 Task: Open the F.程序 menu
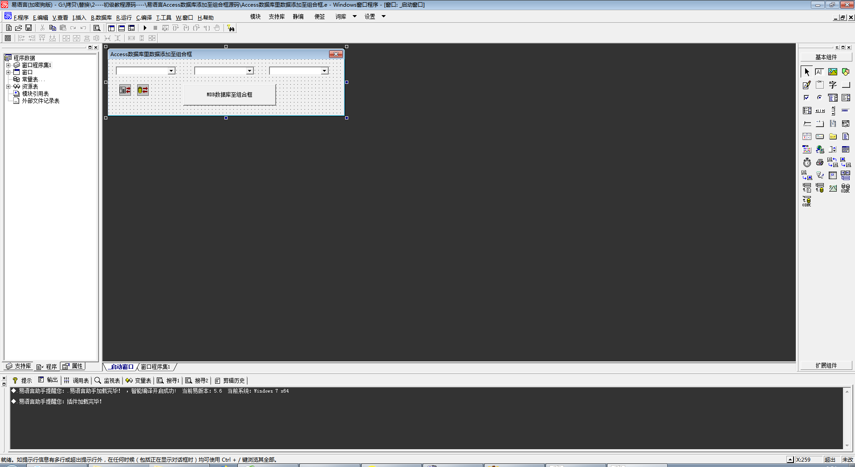pyautogui.click(x=21, y=17)
